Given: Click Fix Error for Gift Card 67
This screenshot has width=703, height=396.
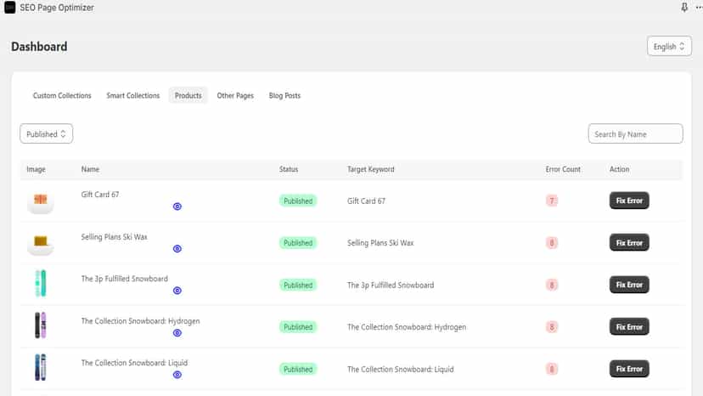Looking at the screenshot, I should coord(629,201).
